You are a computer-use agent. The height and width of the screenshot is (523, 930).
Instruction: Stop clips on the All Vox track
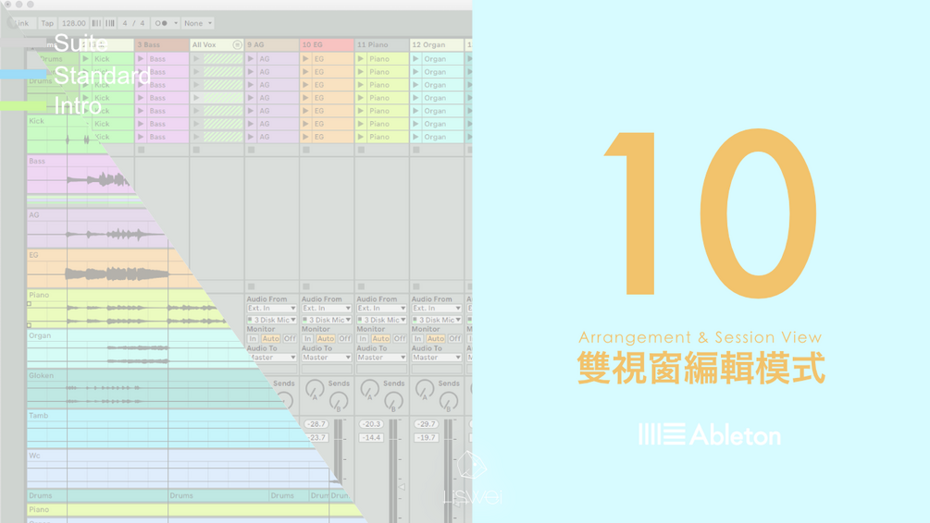coord(196,150)
